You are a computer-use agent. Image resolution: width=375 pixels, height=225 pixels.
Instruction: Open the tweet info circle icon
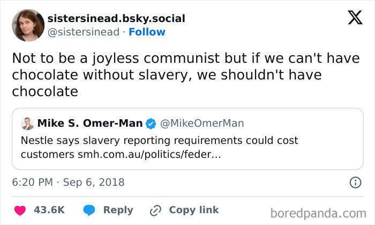tap(355, 183)
